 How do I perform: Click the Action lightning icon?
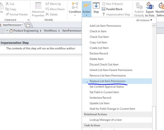(x=86, y=6)
